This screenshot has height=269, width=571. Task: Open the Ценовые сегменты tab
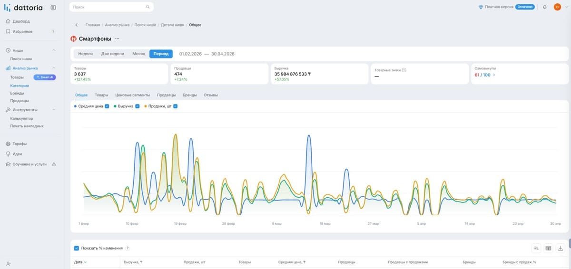[x=133, y=95]
